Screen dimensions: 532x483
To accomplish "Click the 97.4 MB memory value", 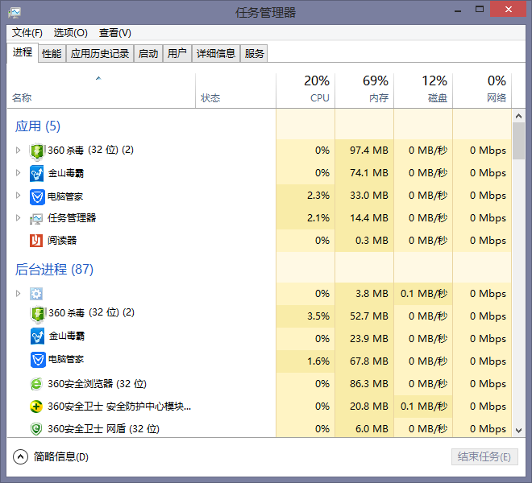I will (x=369, y=151).
